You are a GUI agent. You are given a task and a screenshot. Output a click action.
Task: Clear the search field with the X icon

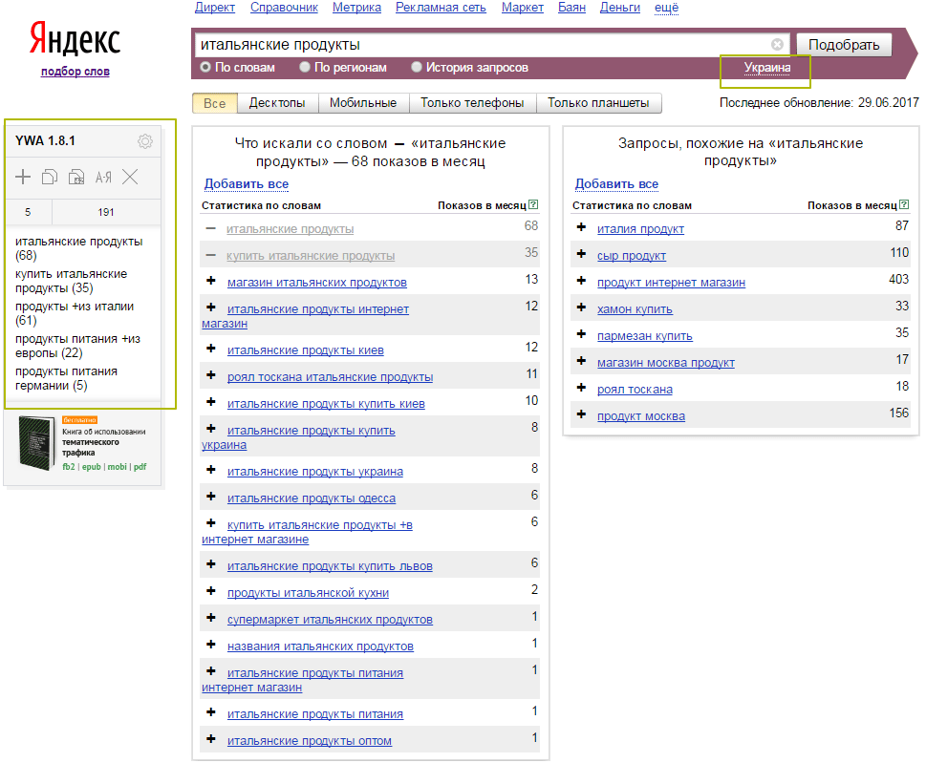(777, 44)
